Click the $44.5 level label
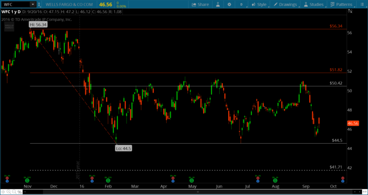Screen dimensions: 368x195 pos(337,141)
